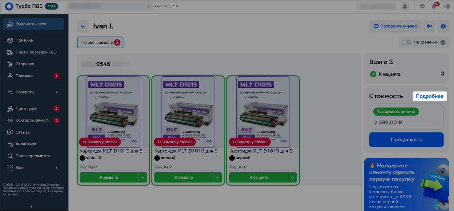Click the Контроль качества eye icon
This screenshot has width=454, height=211.
pos(10,120)
